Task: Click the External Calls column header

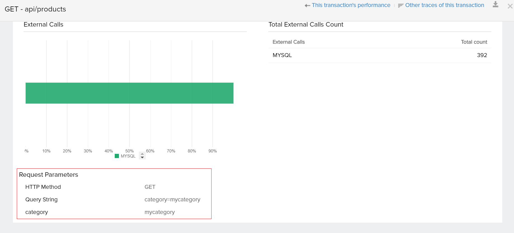Action: pyautogui.click(x=288, y=42)
